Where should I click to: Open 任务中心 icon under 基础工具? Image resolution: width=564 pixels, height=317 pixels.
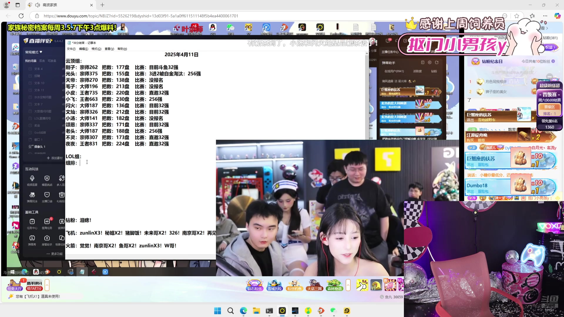[32, 224]
